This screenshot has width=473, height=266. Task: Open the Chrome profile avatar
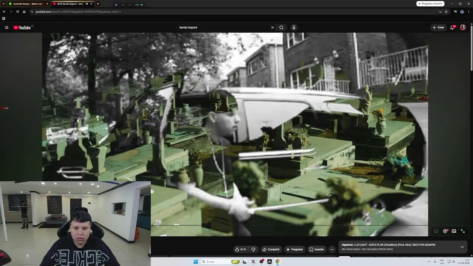(462, 11)
